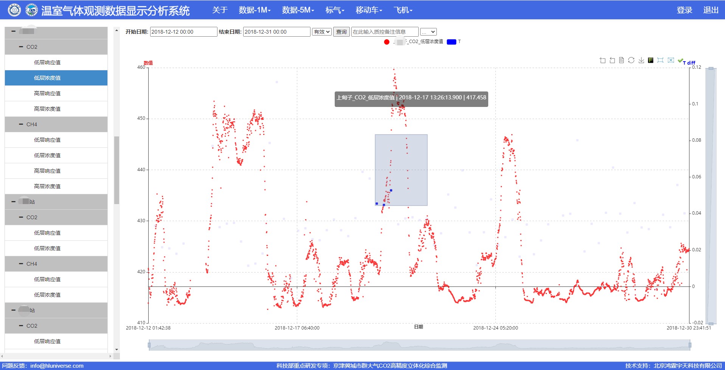Click the left handle of bottom time-range slider
Image resolution: width=725 pixels, height=370 pixels.
click(149, 345)
